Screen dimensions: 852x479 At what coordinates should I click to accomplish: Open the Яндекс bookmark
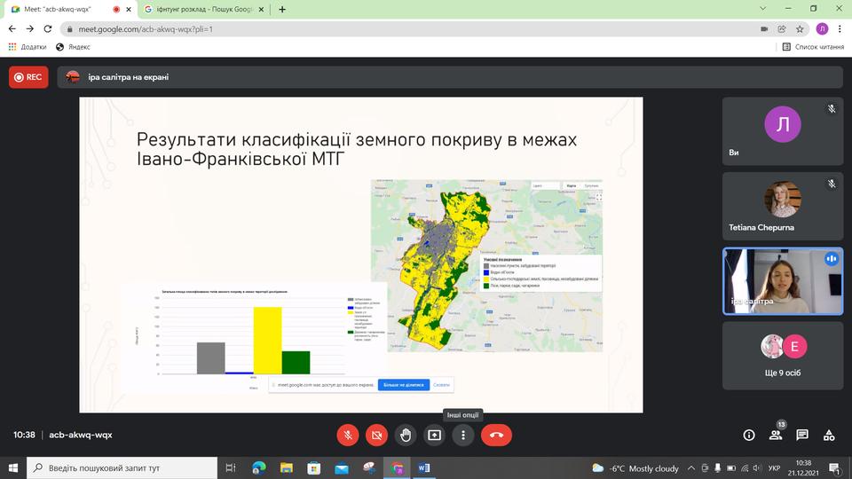coord(73,47)
